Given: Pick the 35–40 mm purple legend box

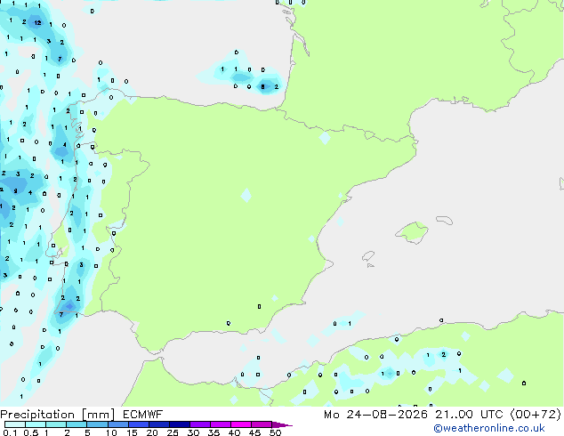Looking at the screenshot, I should point(220,424).
